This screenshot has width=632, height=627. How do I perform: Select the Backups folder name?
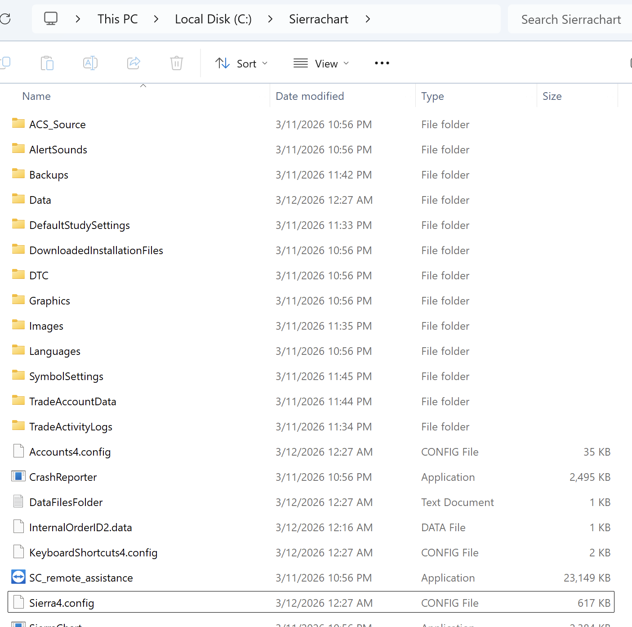tap(49, 175)
